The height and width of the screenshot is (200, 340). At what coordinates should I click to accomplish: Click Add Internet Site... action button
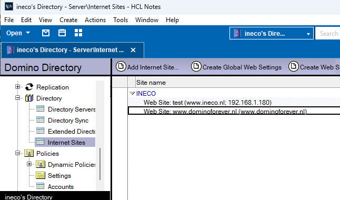click(x=147, y=67)
